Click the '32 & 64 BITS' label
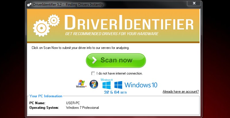 [x=115, y=92]
